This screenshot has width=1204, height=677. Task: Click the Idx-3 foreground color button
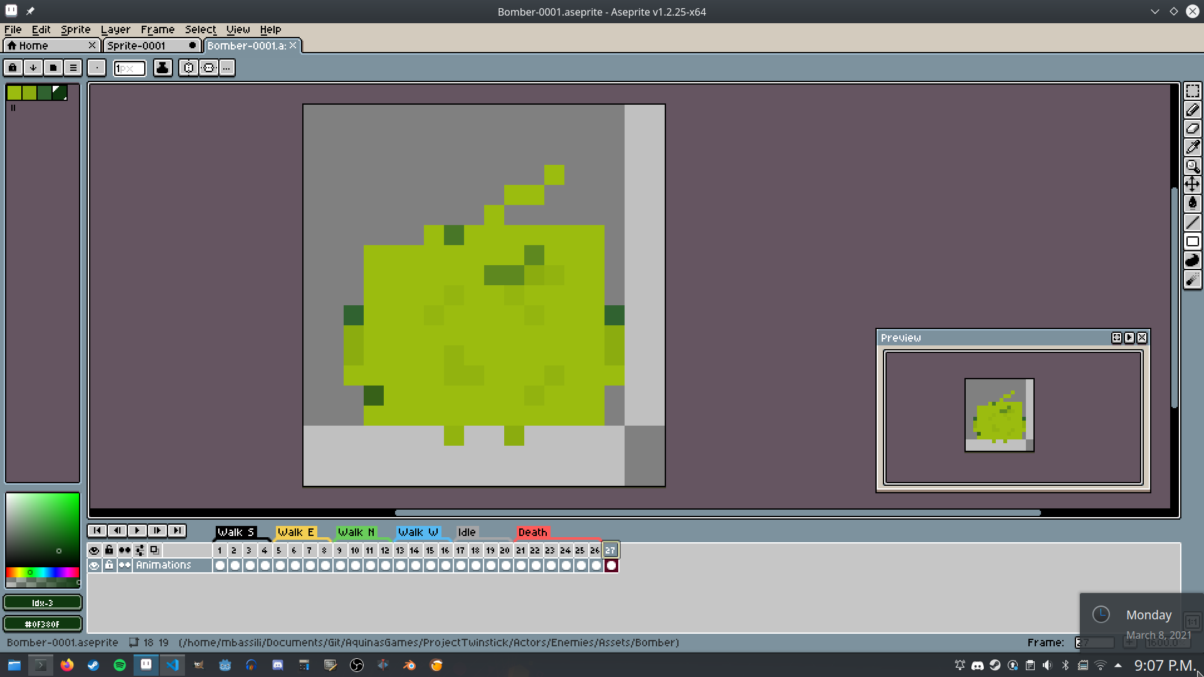43,603
